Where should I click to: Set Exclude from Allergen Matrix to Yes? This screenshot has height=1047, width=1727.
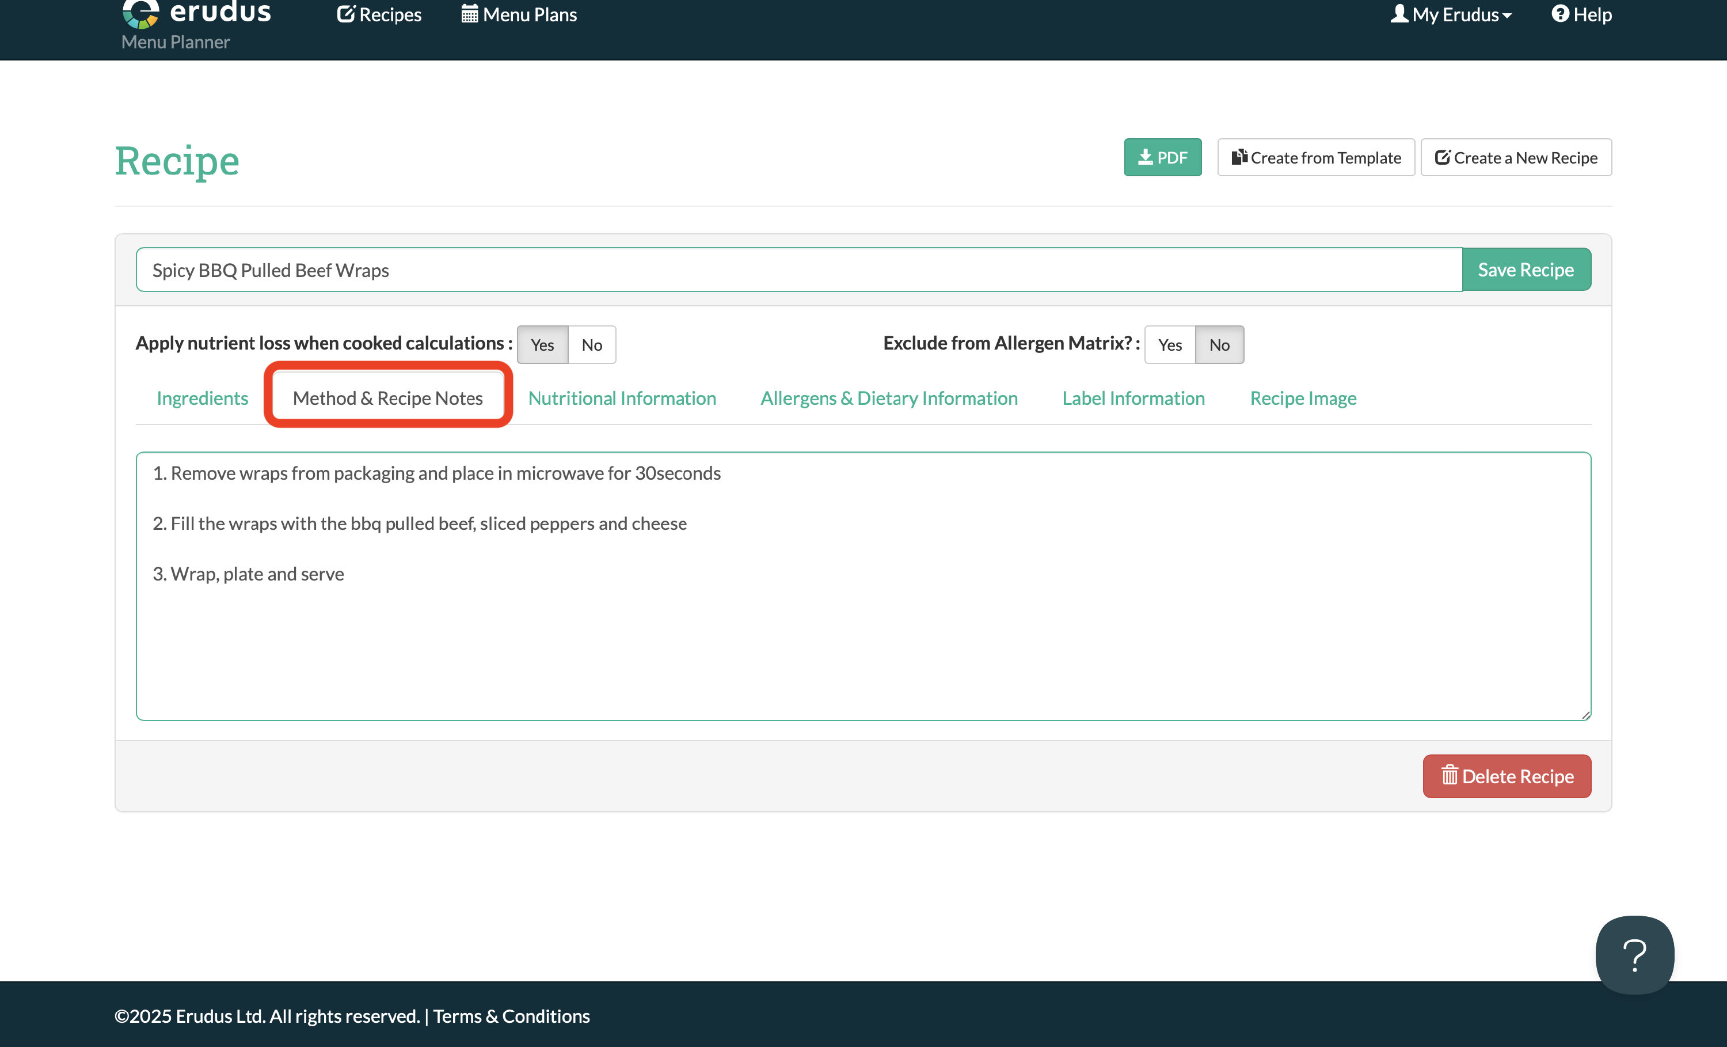(x=1169, y=344)
